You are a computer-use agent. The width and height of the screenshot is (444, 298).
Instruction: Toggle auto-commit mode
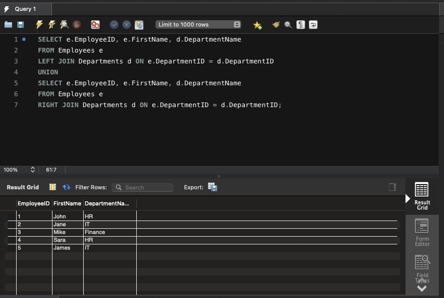tap(139, 24)
